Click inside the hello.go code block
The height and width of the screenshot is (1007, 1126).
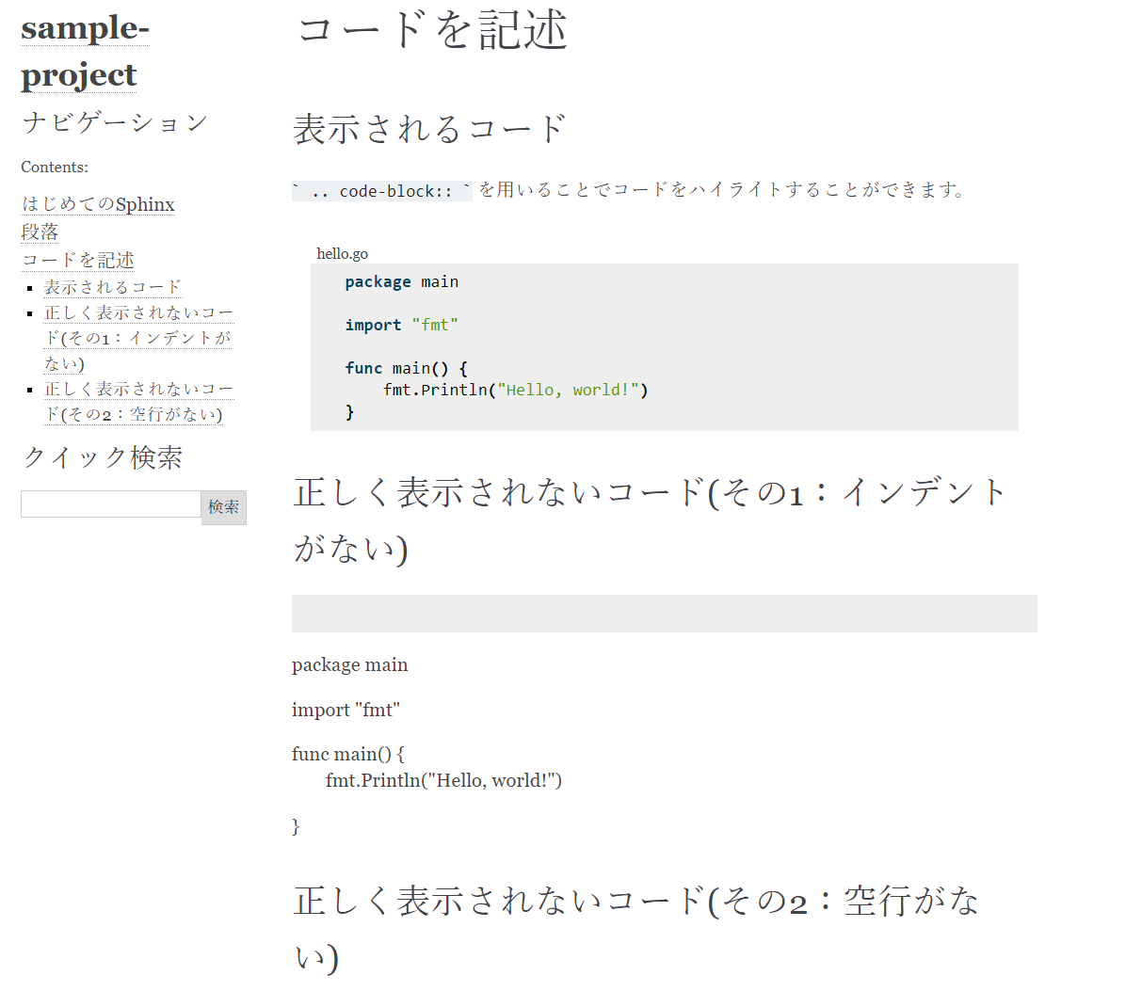pos(659,346)
